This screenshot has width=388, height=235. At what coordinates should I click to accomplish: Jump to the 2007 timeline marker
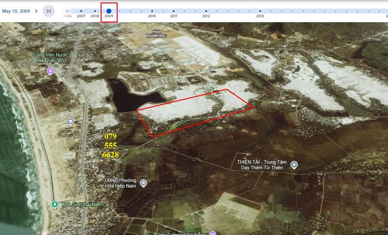81,11
